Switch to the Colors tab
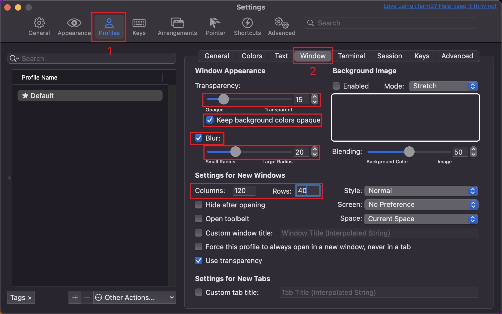502x314 pixels. (252, 56)
